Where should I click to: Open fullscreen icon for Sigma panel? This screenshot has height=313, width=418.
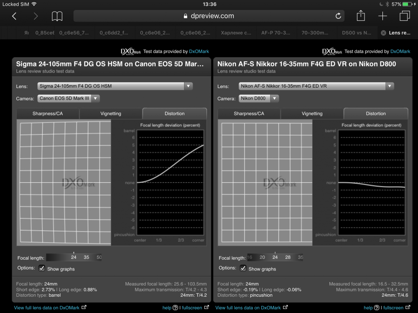(206, 307)
